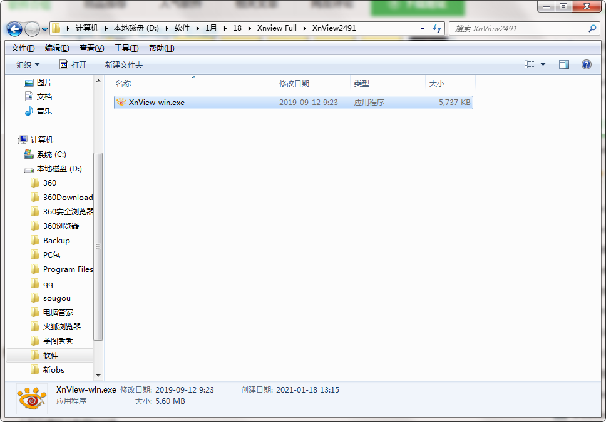Open the 组织 dropdown
This screenshot has width=606, height=422.
pos(28,64)
